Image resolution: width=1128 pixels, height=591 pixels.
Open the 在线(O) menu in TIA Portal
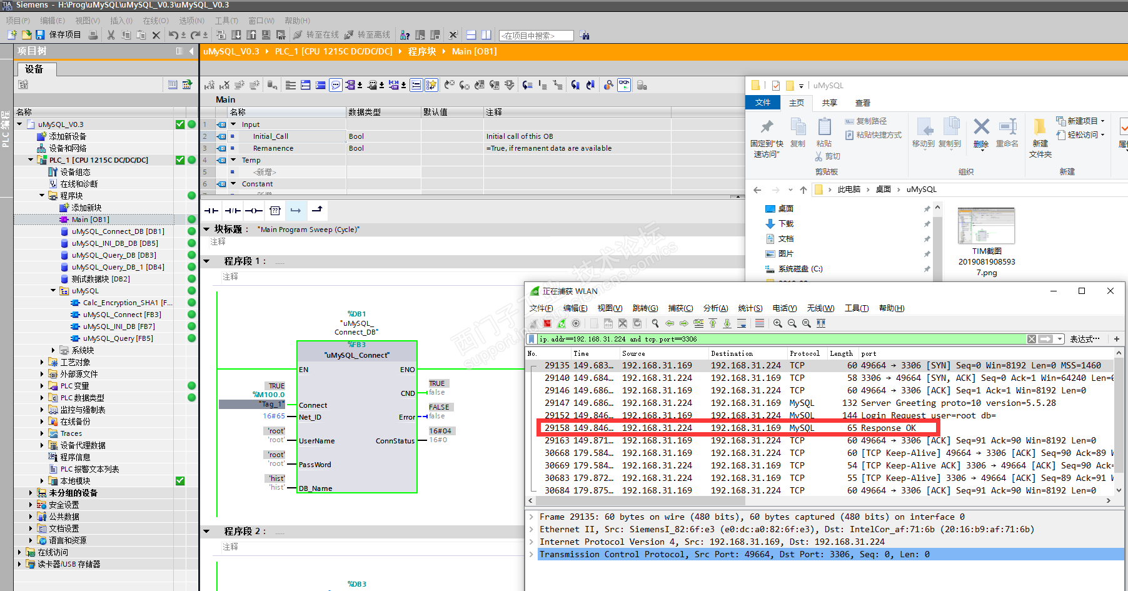(x=156, y=21)
